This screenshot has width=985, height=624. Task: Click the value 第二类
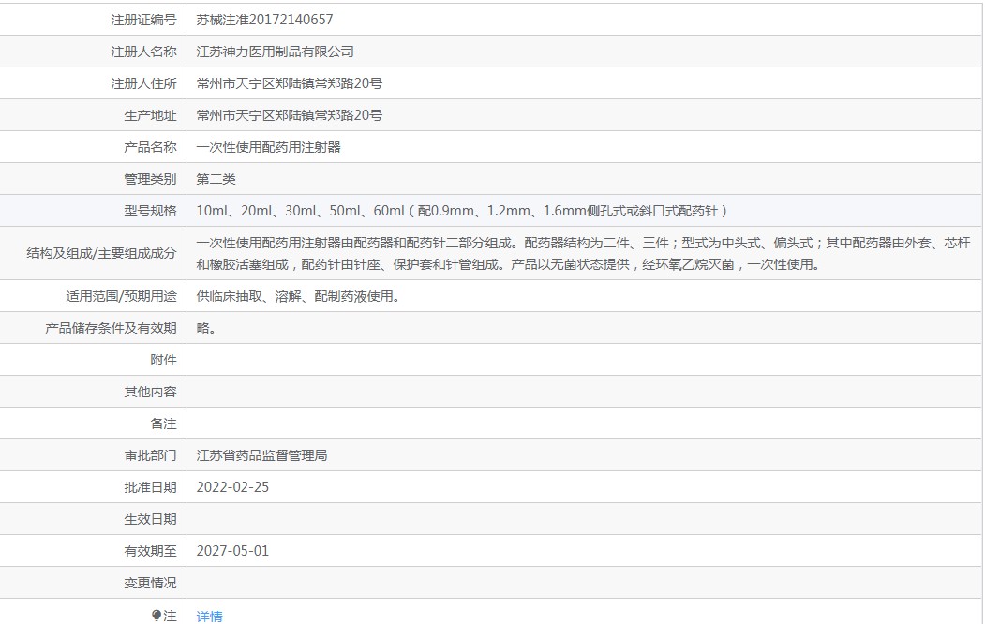[216, 179]
